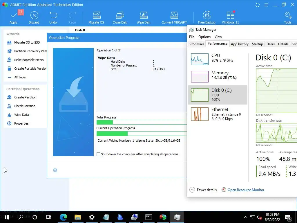Open the Tools wrench menu
Screen dimensions: 297x223
point(287,17)
